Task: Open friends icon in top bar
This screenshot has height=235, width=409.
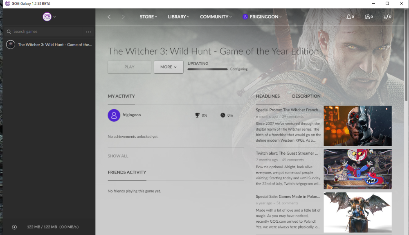Action: (369, 17)
